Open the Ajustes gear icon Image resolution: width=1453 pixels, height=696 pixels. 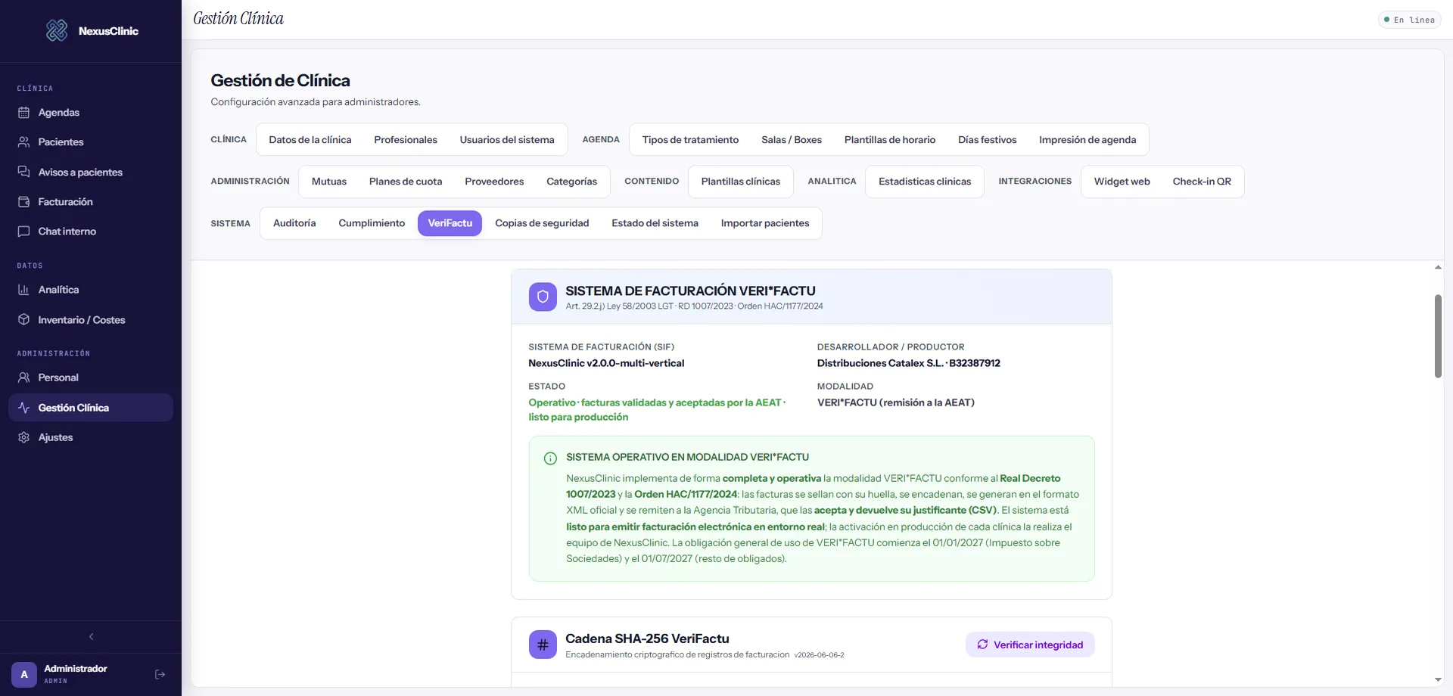tap(23, 437)
